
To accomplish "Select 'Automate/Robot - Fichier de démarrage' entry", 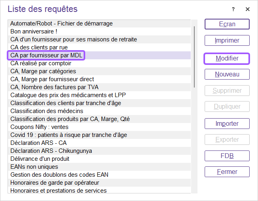I will coord(61,23).
